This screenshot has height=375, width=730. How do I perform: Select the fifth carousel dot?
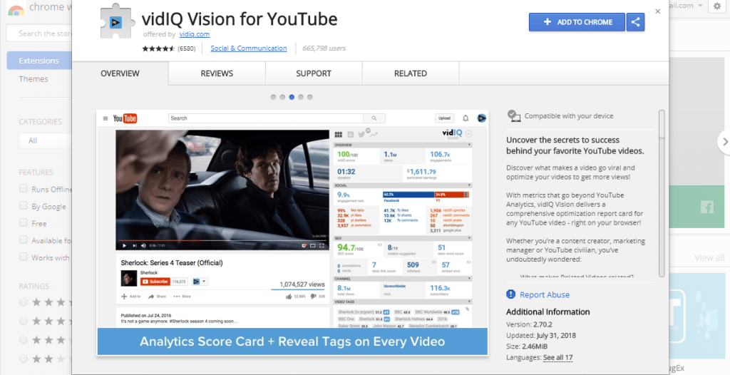pos(310,97)
